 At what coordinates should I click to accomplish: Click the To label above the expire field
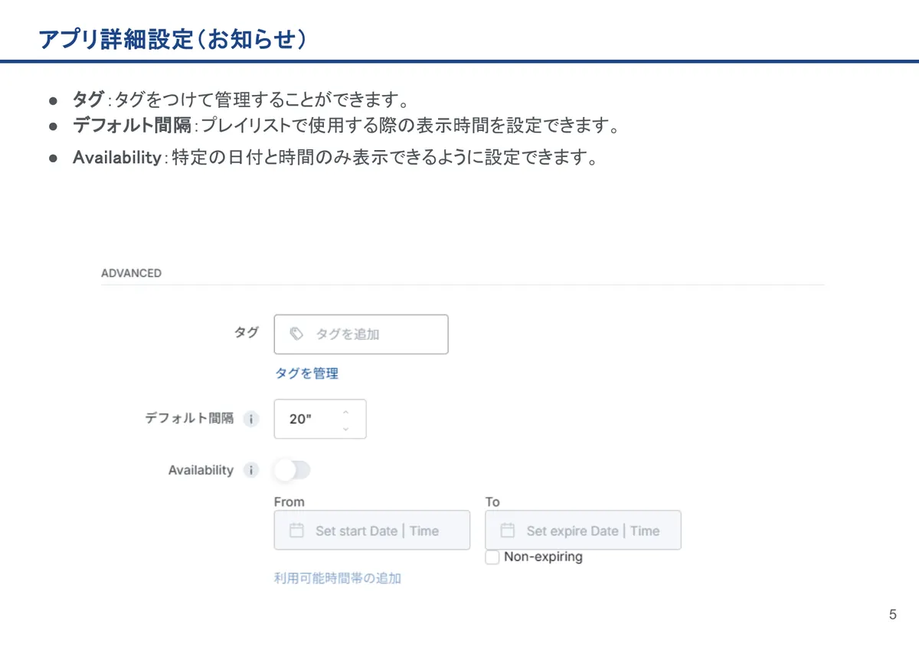coord(492,501)
